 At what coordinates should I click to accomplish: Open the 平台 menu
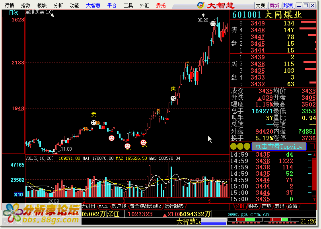pyautogui.click(x=112, y=5)
